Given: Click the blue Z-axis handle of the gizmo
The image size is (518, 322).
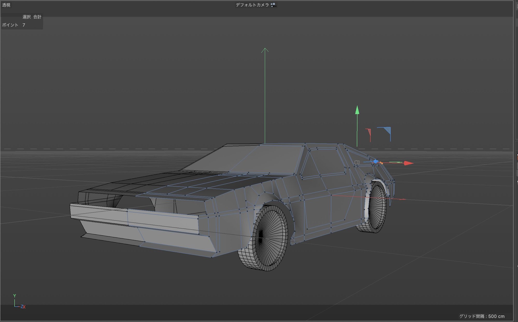Looking at the screenshot, I should coord(376,161).
